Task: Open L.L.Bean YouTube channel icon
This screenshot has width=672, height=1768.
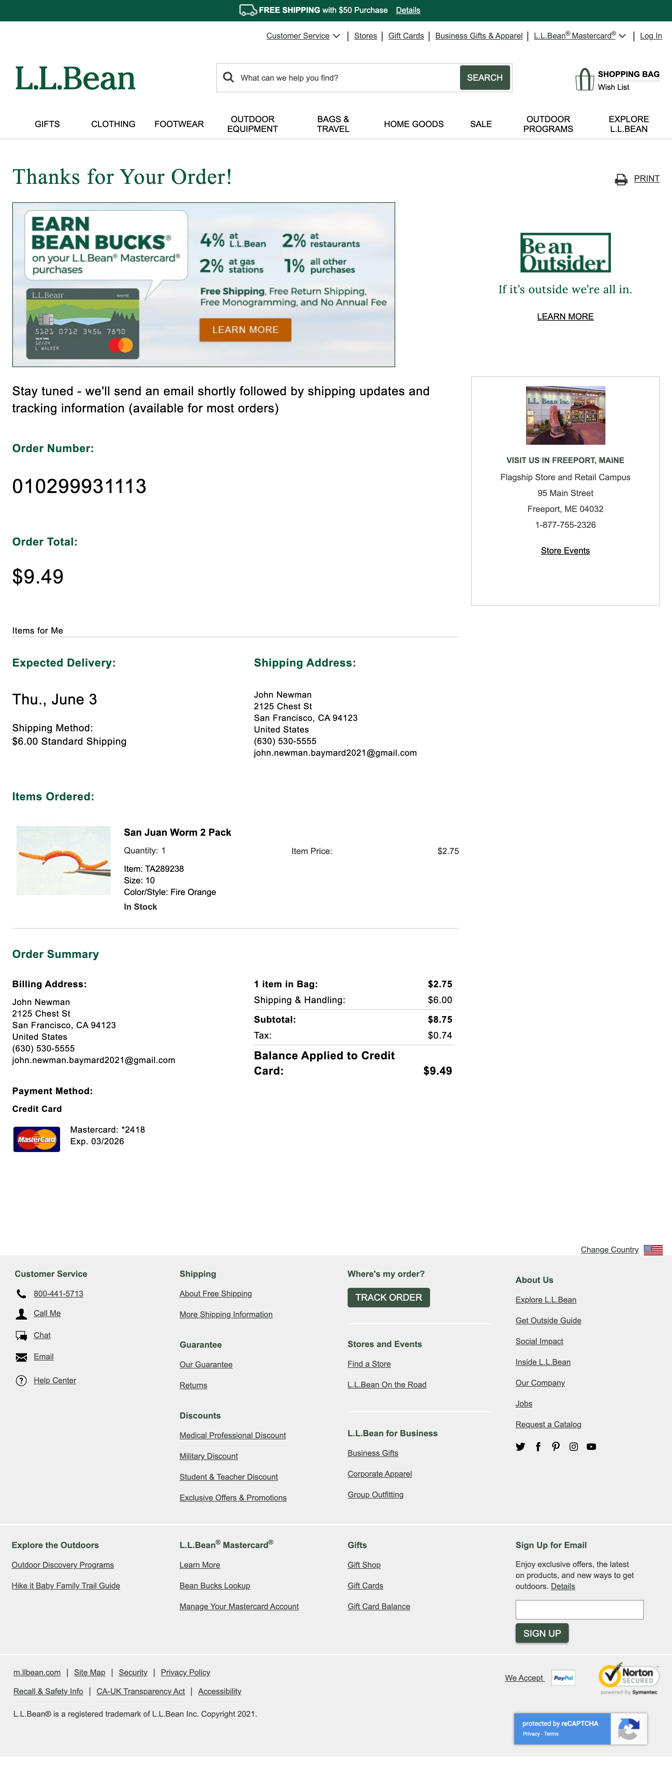Action: pos(592,1447)
